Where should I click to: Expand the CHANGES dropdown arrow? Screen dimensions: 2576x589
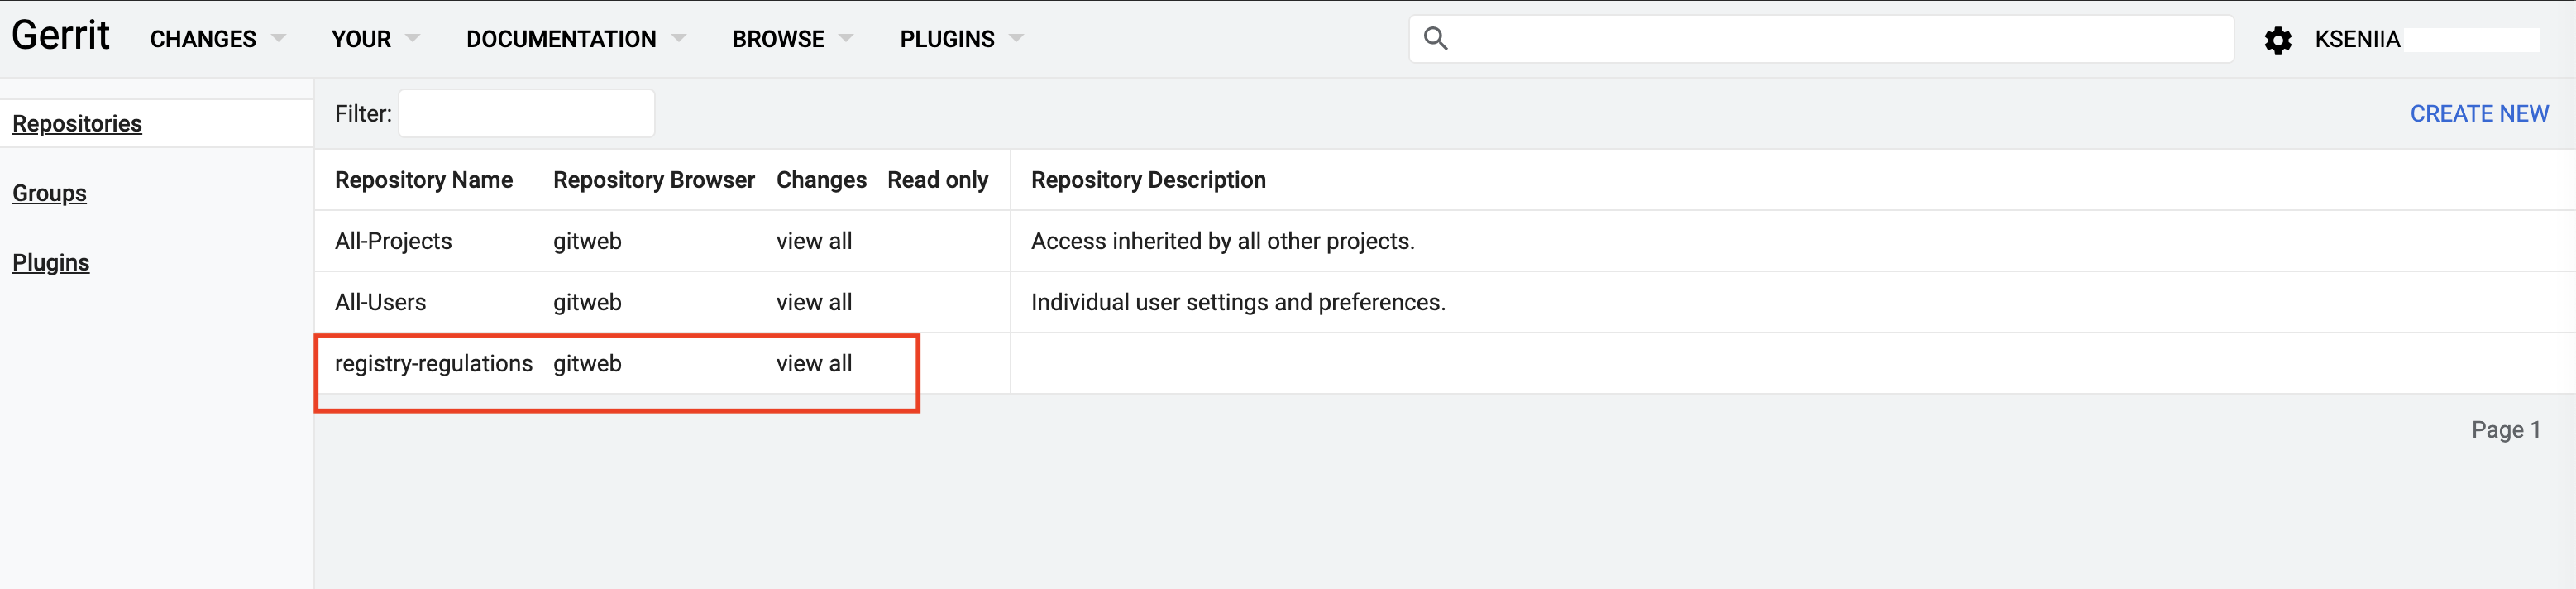[x=278, y=39]
